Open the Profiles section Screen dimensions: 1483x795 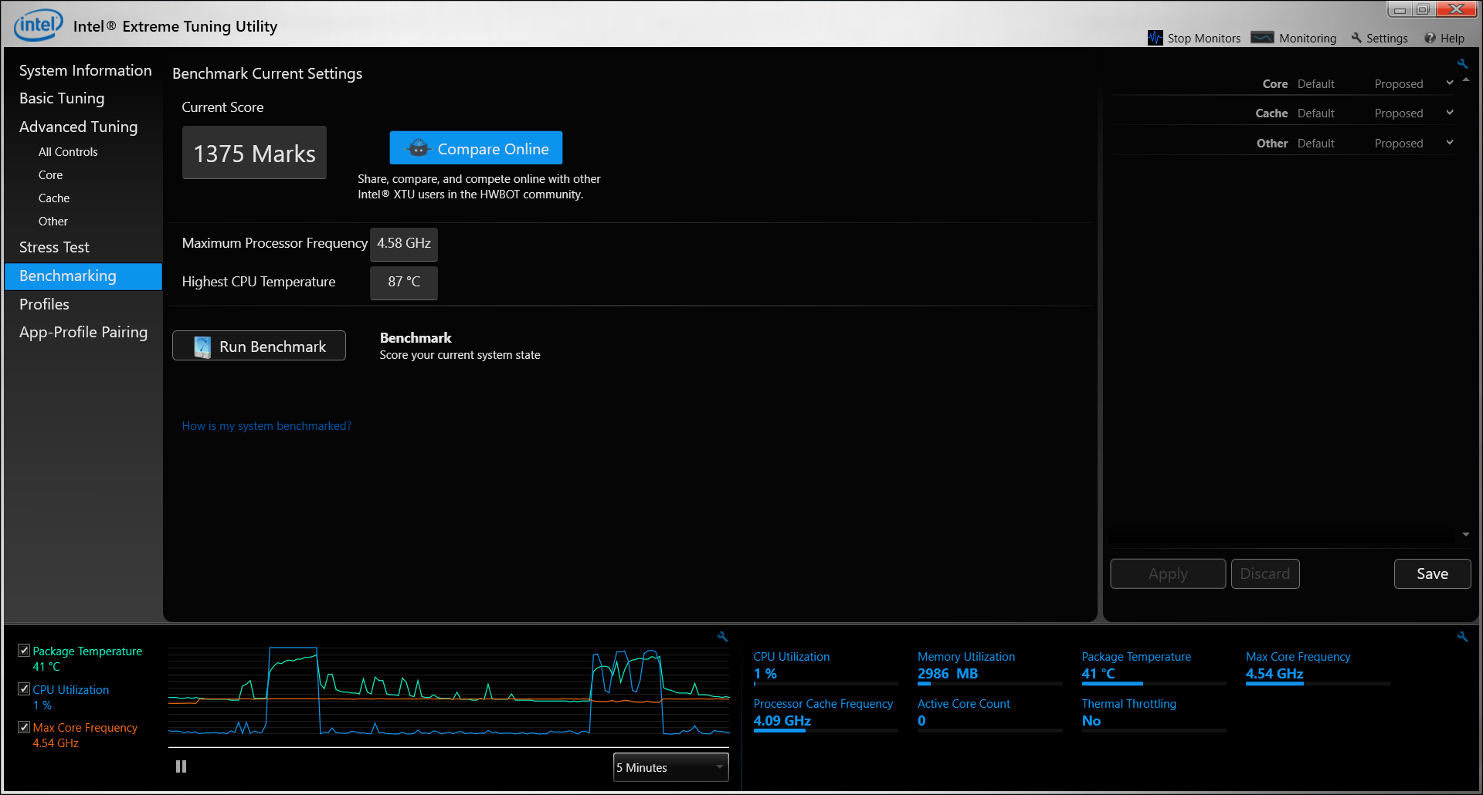pyautogui.click(x=44, y=304)
